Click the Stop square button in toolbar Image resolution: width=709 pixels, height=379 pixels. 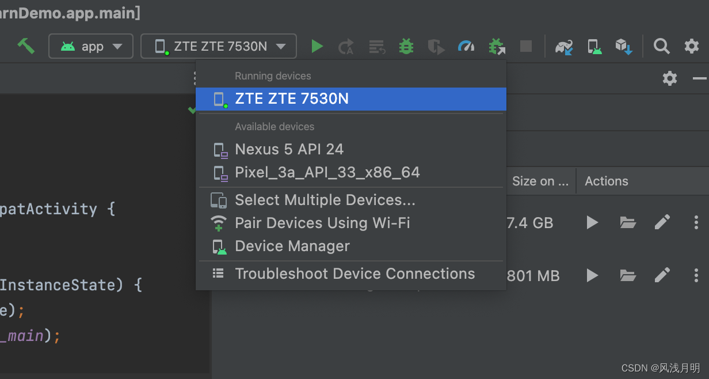(526, 46)
